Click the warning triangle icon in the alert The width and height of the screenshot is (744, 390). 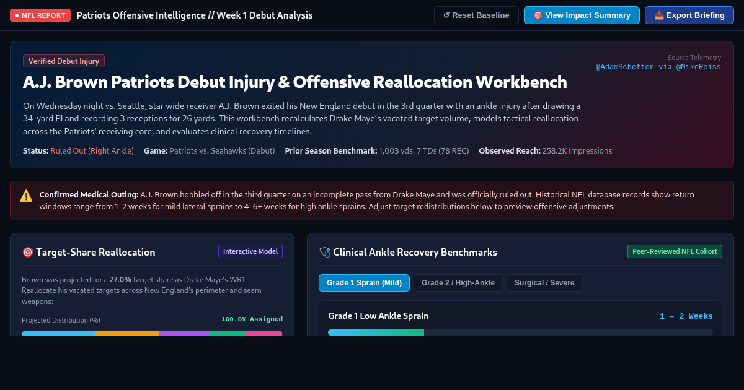(26, 196)
